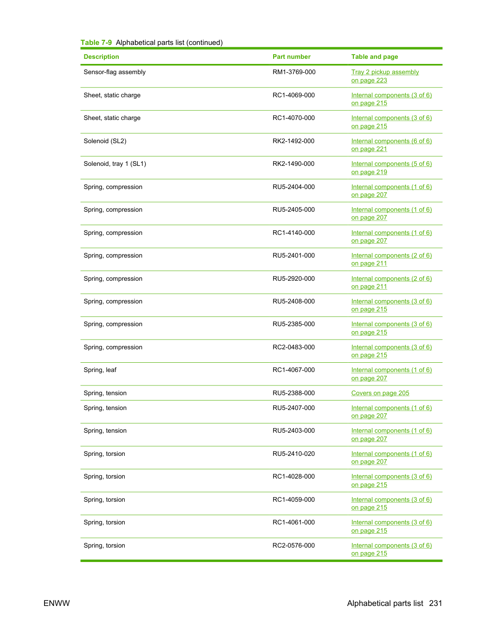Screen dimensions: 479x637
Task: Open the Tray 2 pickup assembly link
Action: (x=385, y=76)
